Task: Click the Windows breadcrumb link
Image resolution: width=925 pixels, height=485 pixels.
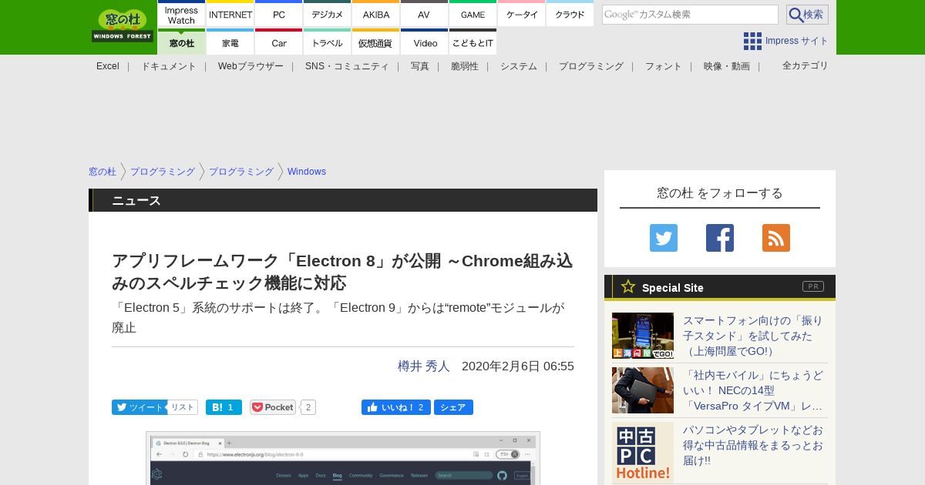Action: [307, 172]
